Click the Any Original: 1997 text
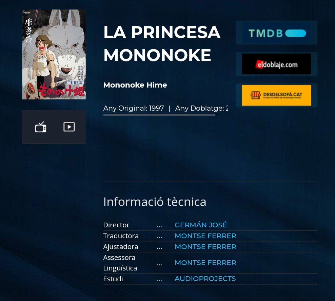 134,108
